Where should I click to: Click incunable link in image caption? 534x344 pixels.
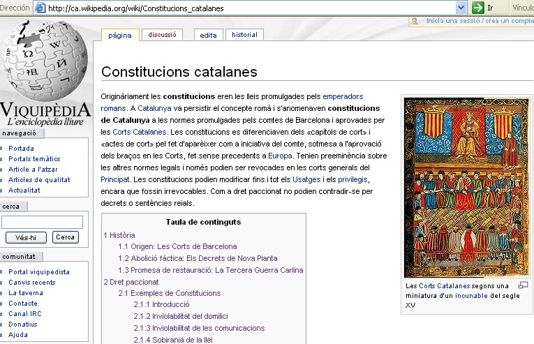click(471, 296)
